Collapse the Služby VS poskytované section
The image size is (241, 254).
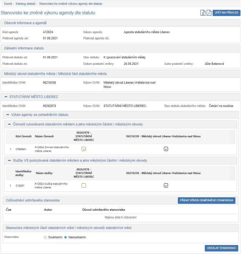click(9, 161)
